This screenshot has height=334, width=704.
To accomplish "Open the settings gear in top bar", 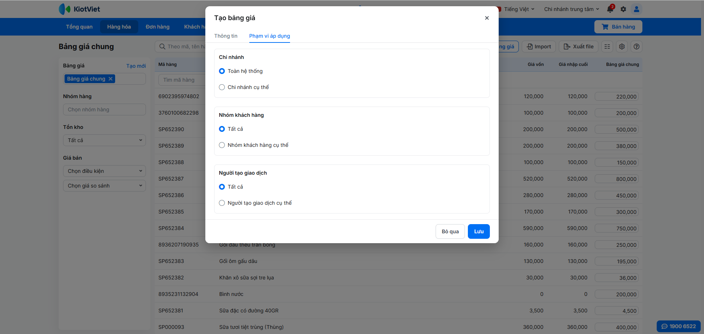I will click(x=623, y=9).
